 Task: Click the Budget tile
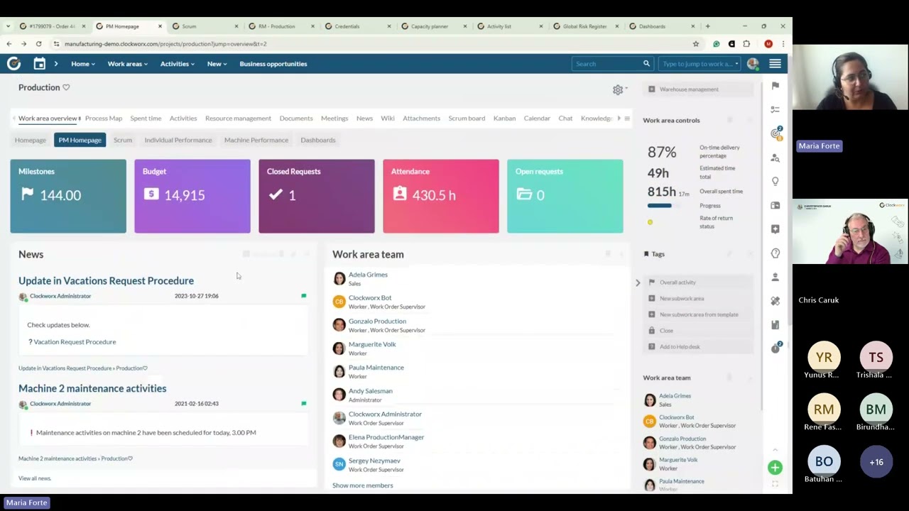192,196
